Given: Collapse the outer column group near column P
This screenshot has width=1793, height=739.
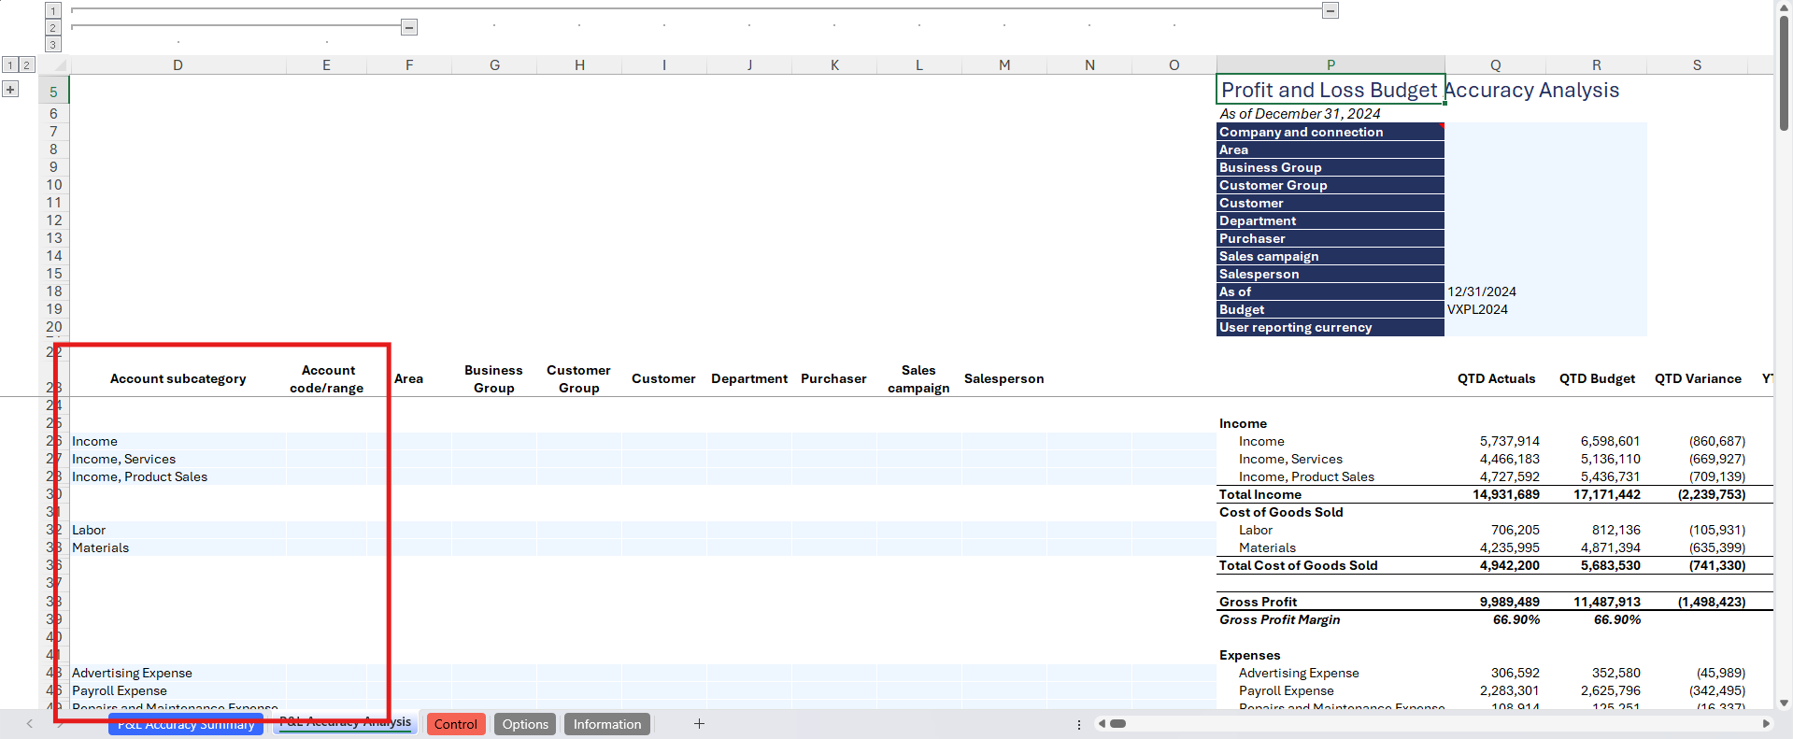Looking at the screenshot, I should click(1331, 10).
